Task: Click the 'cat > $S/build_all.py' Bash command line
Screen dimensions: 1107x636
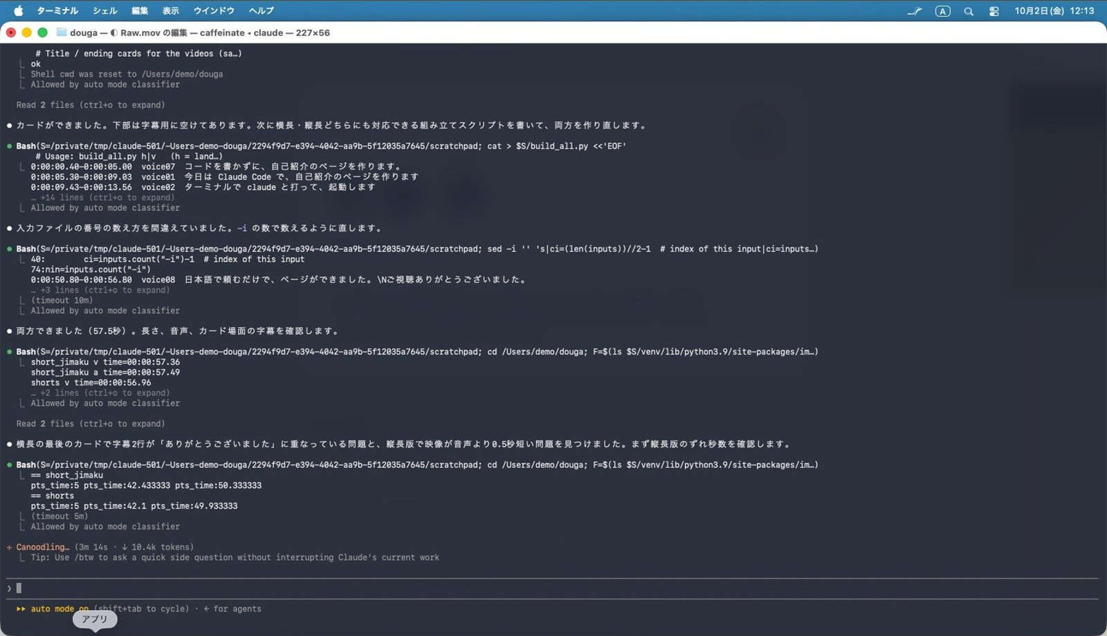Action: [321, 147]
